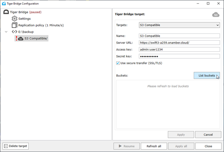Screen dimensions: 224x152
Task: Click the Close button at bottom
Action: (x=208, y=146)
